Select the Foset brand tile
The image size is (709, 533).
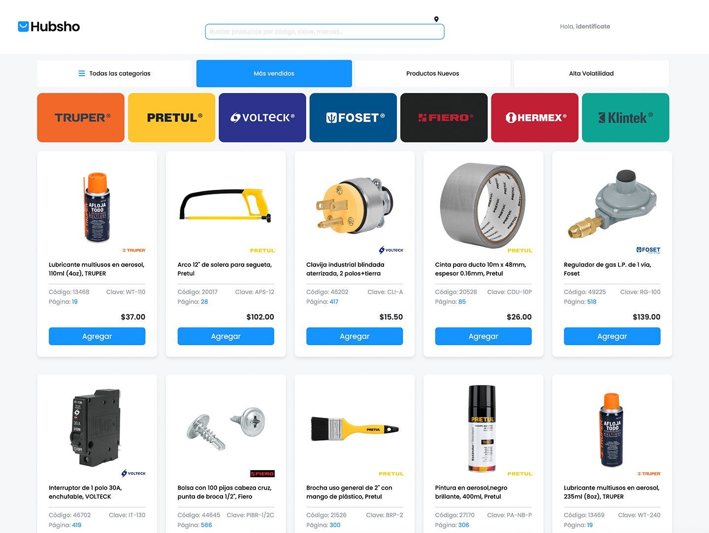(353, 118)
